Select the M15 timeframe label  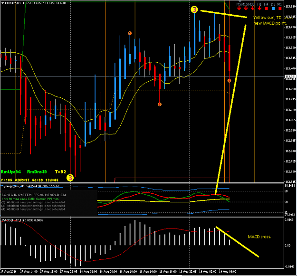click(x=245, y=4)
